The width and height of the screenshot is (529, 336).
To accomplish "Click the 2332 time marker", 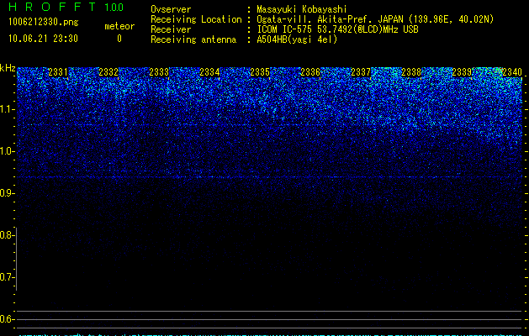I will [108, 72].
